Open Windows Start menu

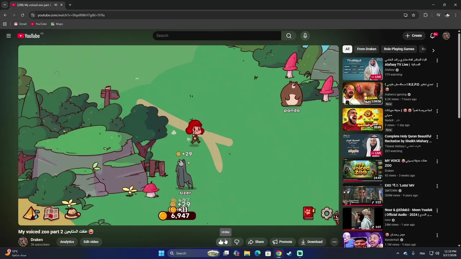point(161,253)
